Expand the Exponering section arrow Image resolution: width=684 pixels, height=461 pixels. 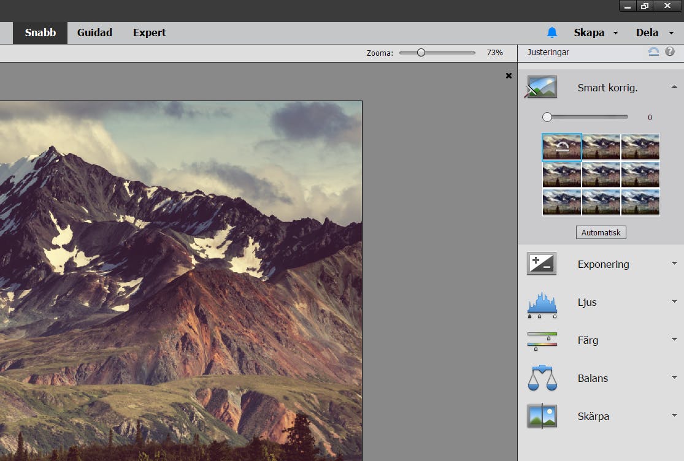click(x=674, y=263)
